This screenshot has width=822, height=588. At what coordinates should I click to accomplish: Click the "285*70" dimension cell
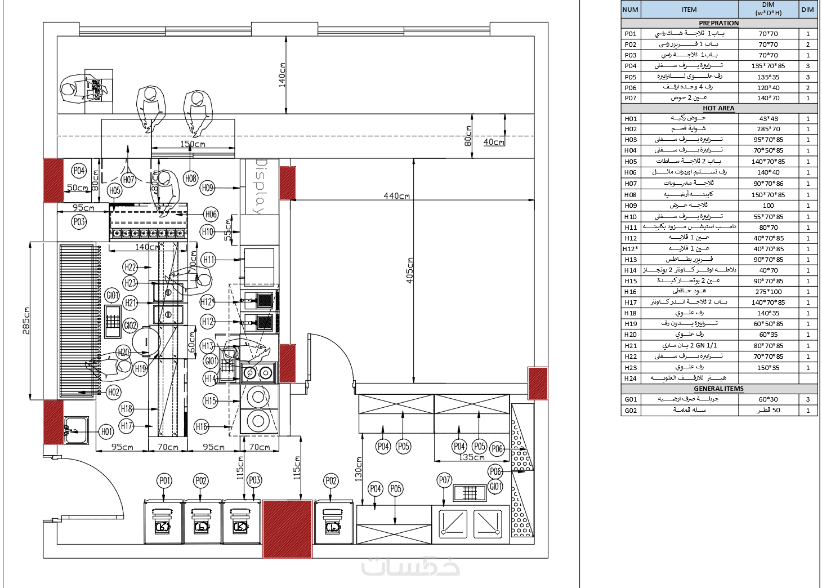pyautogui.click(x=769, y=129)
